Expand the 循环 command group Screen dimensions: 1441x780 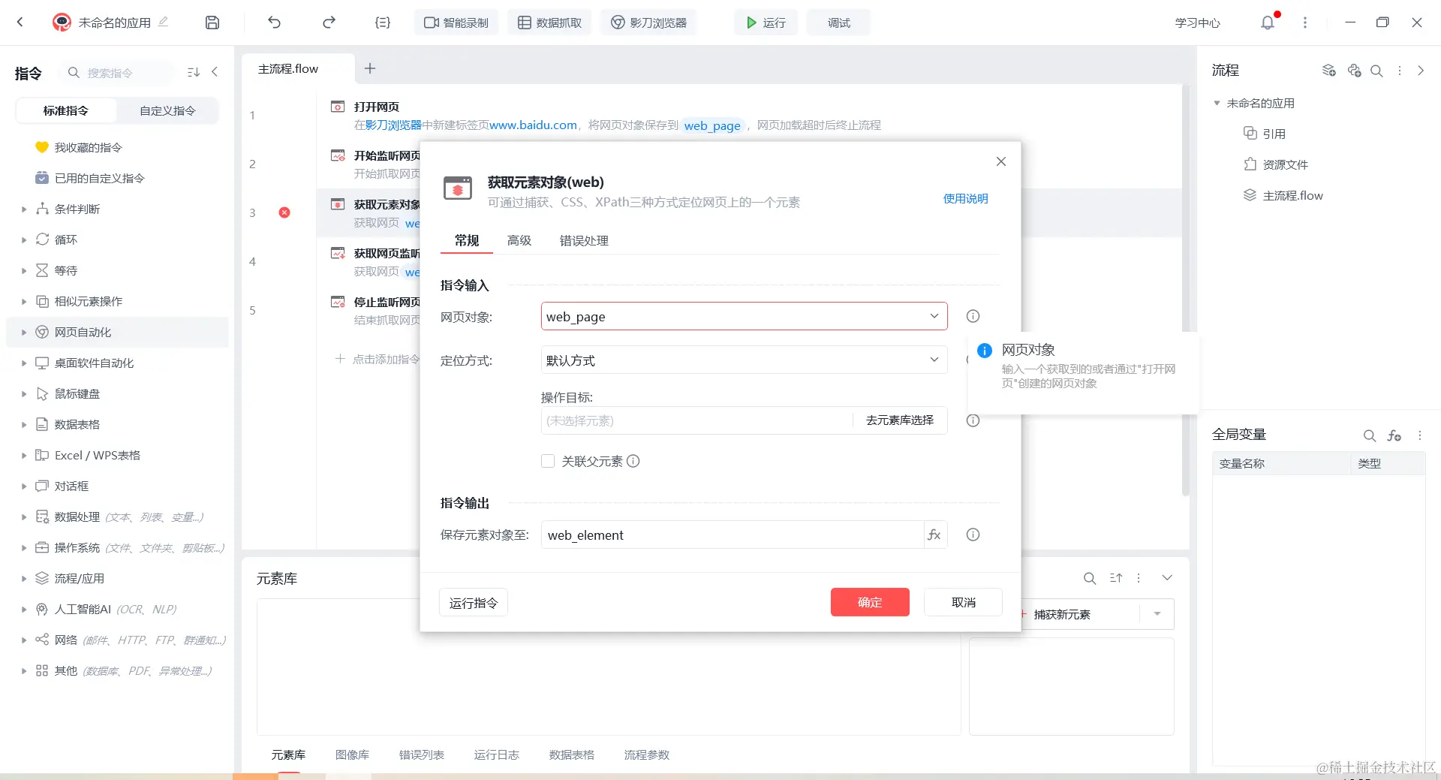24,240
